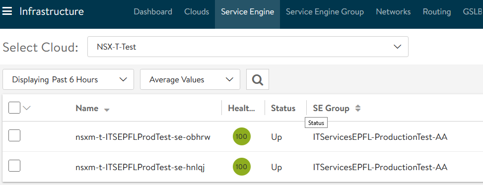
Task: Open nsxm-t-ITSEPFLProdTest-se-obhrw service engine
Action: [143, 137]
